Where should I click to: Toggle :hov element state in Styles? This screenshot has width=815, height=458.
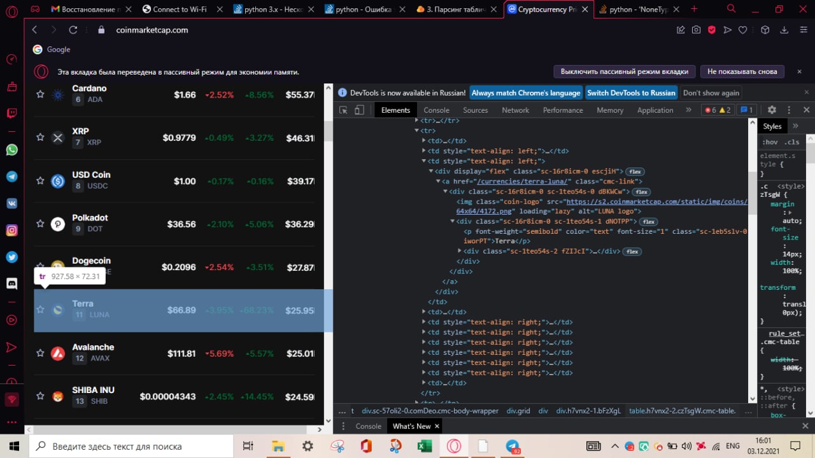[x=770, y=142]
